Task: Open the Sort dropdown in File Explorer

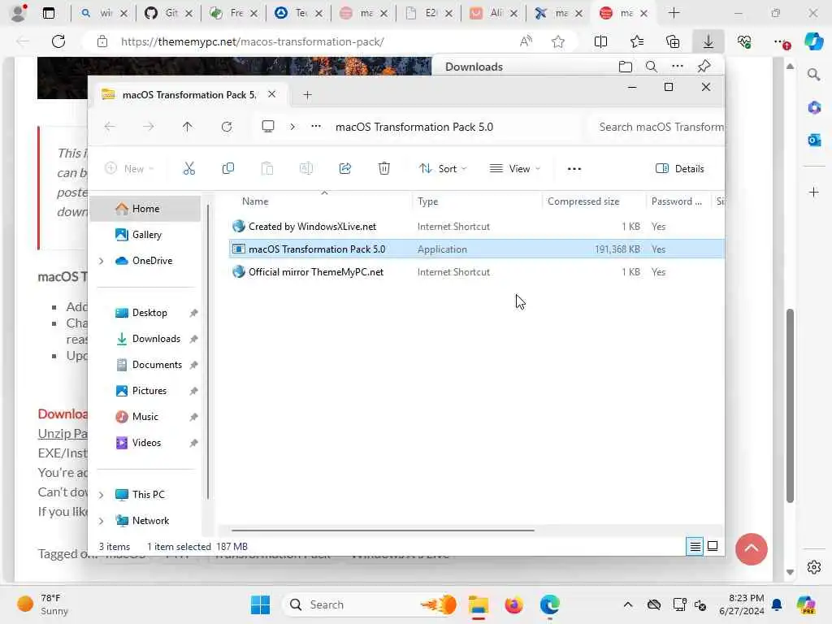Action: (x=443, y=169)
